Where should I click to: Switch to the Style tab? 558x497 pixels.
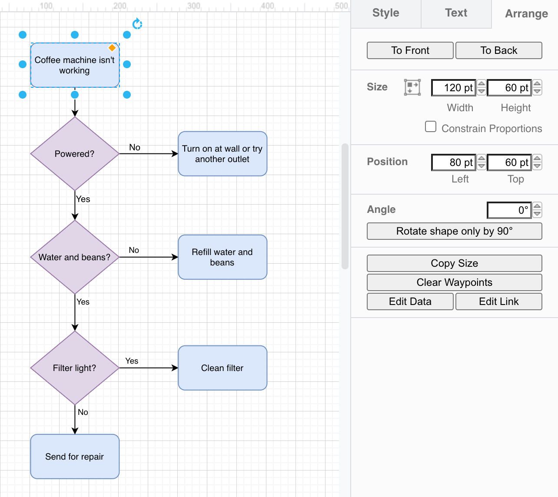385,13
